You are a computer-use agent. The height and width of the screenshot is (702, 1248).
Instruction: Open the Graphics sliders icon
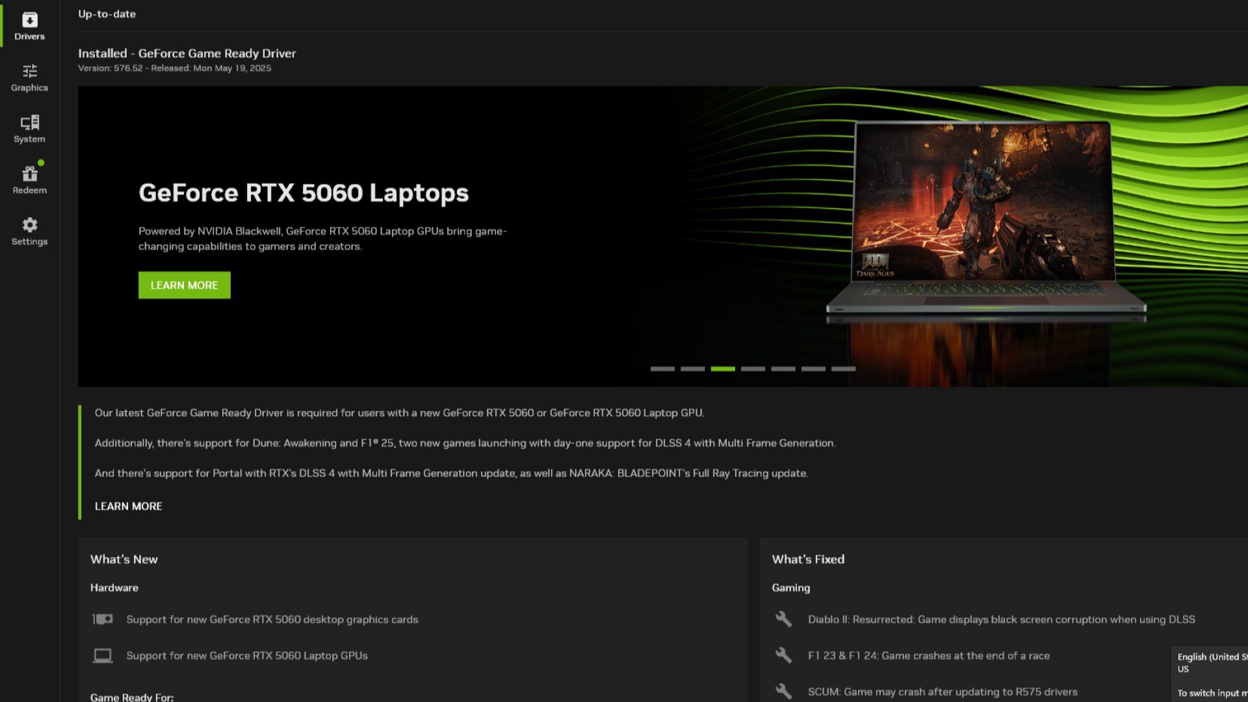(x=29, y=71)
